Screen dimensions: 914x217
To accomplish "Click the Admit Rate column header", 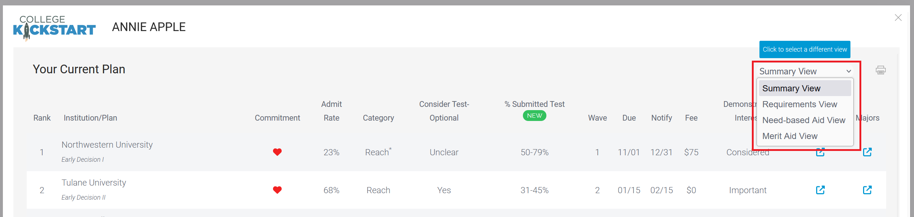I will click(331, 111).
